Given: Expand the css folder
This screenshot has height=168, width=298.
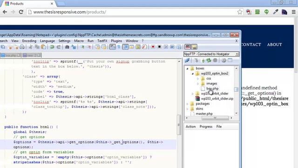Looking at the screenshot, I should [x=198, y=78].
